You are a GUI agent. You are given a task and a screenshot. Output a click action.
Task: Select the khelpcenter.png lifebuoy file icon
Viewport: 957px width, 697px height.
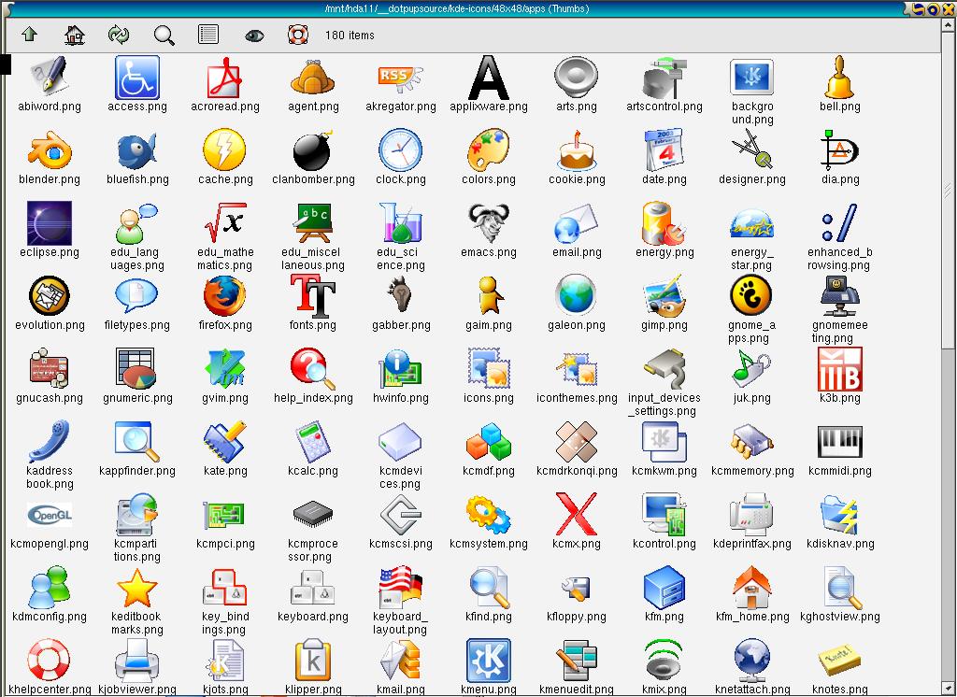tap(50, 660)
